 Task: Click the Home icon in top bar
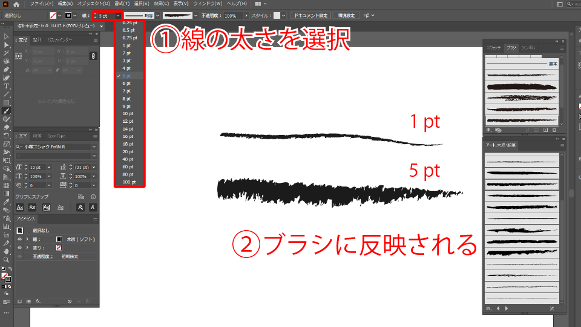click(16, 4)
